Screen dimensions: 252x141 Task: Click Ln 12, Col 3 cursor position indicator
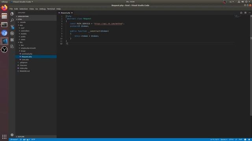(x=215, y=139)
